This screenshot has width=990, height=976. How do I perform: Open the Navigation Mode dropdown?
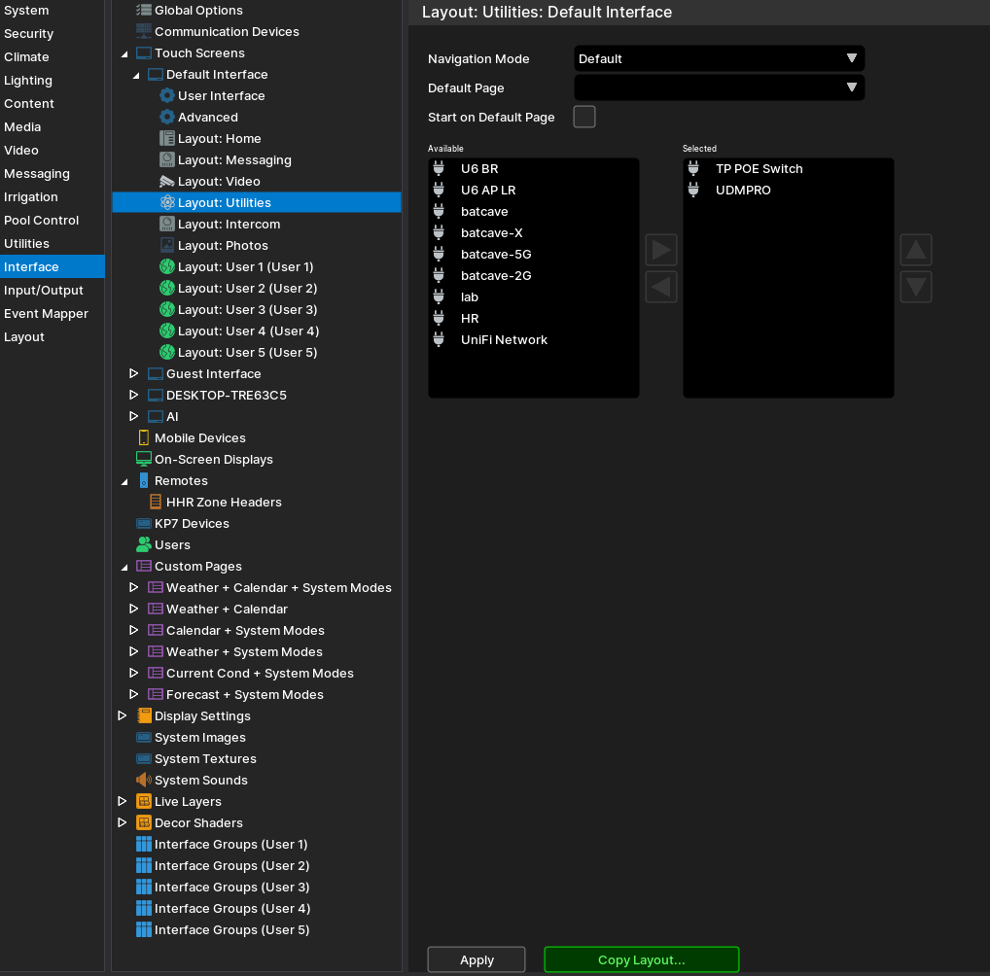(x=719, y=58)
